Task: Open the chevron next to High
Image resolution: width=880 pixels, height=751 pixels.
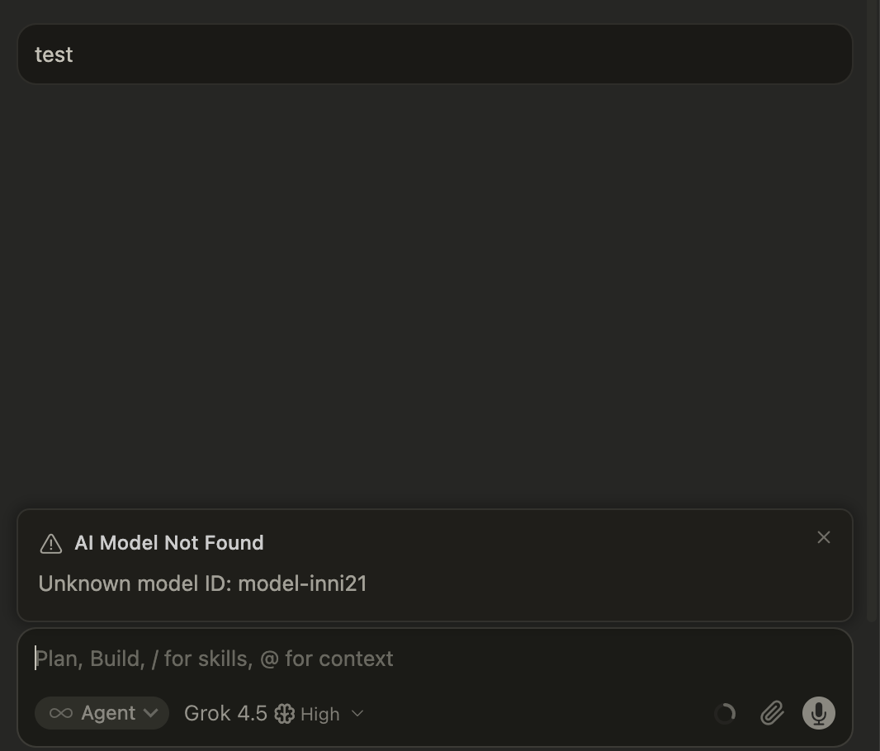Action: click(357, 713)
